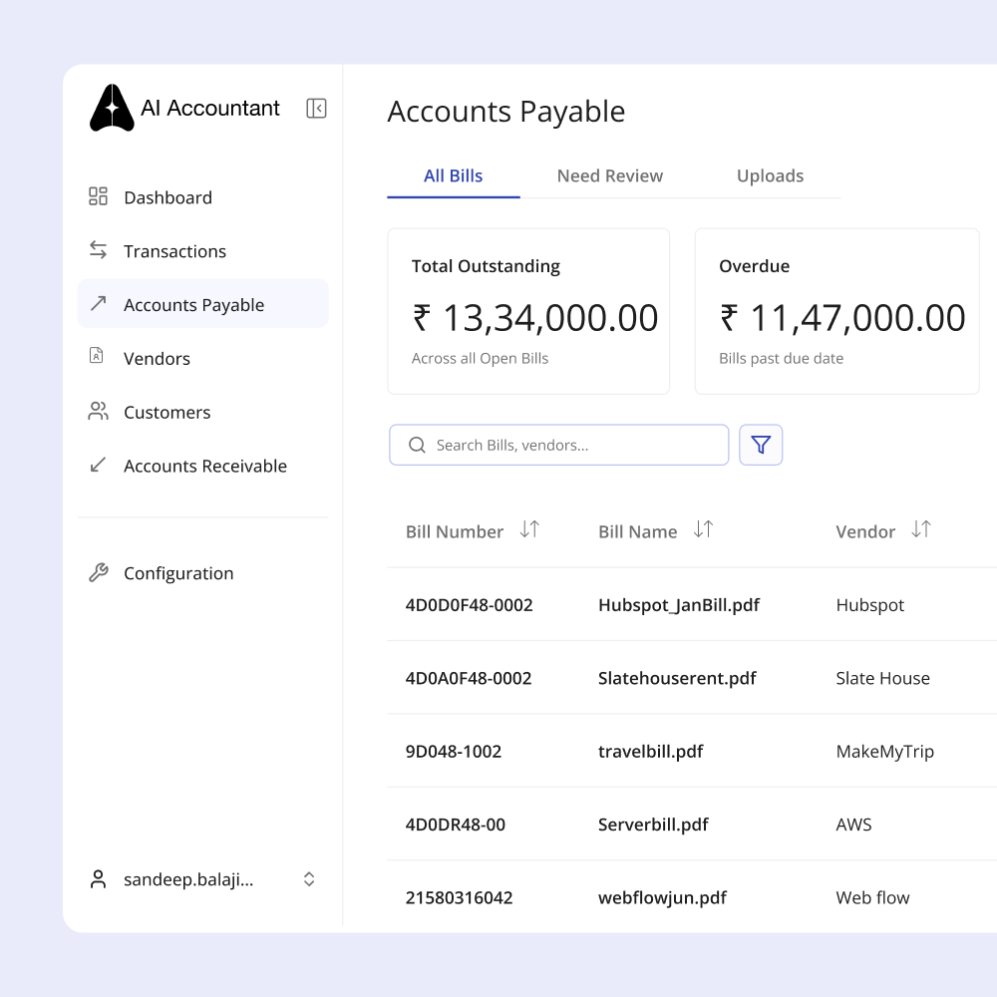Image resolution: width=997 pixels, height=997 pixels.
Task: Collapse the sidebar with the panel icon
Action: click(315, 108)
